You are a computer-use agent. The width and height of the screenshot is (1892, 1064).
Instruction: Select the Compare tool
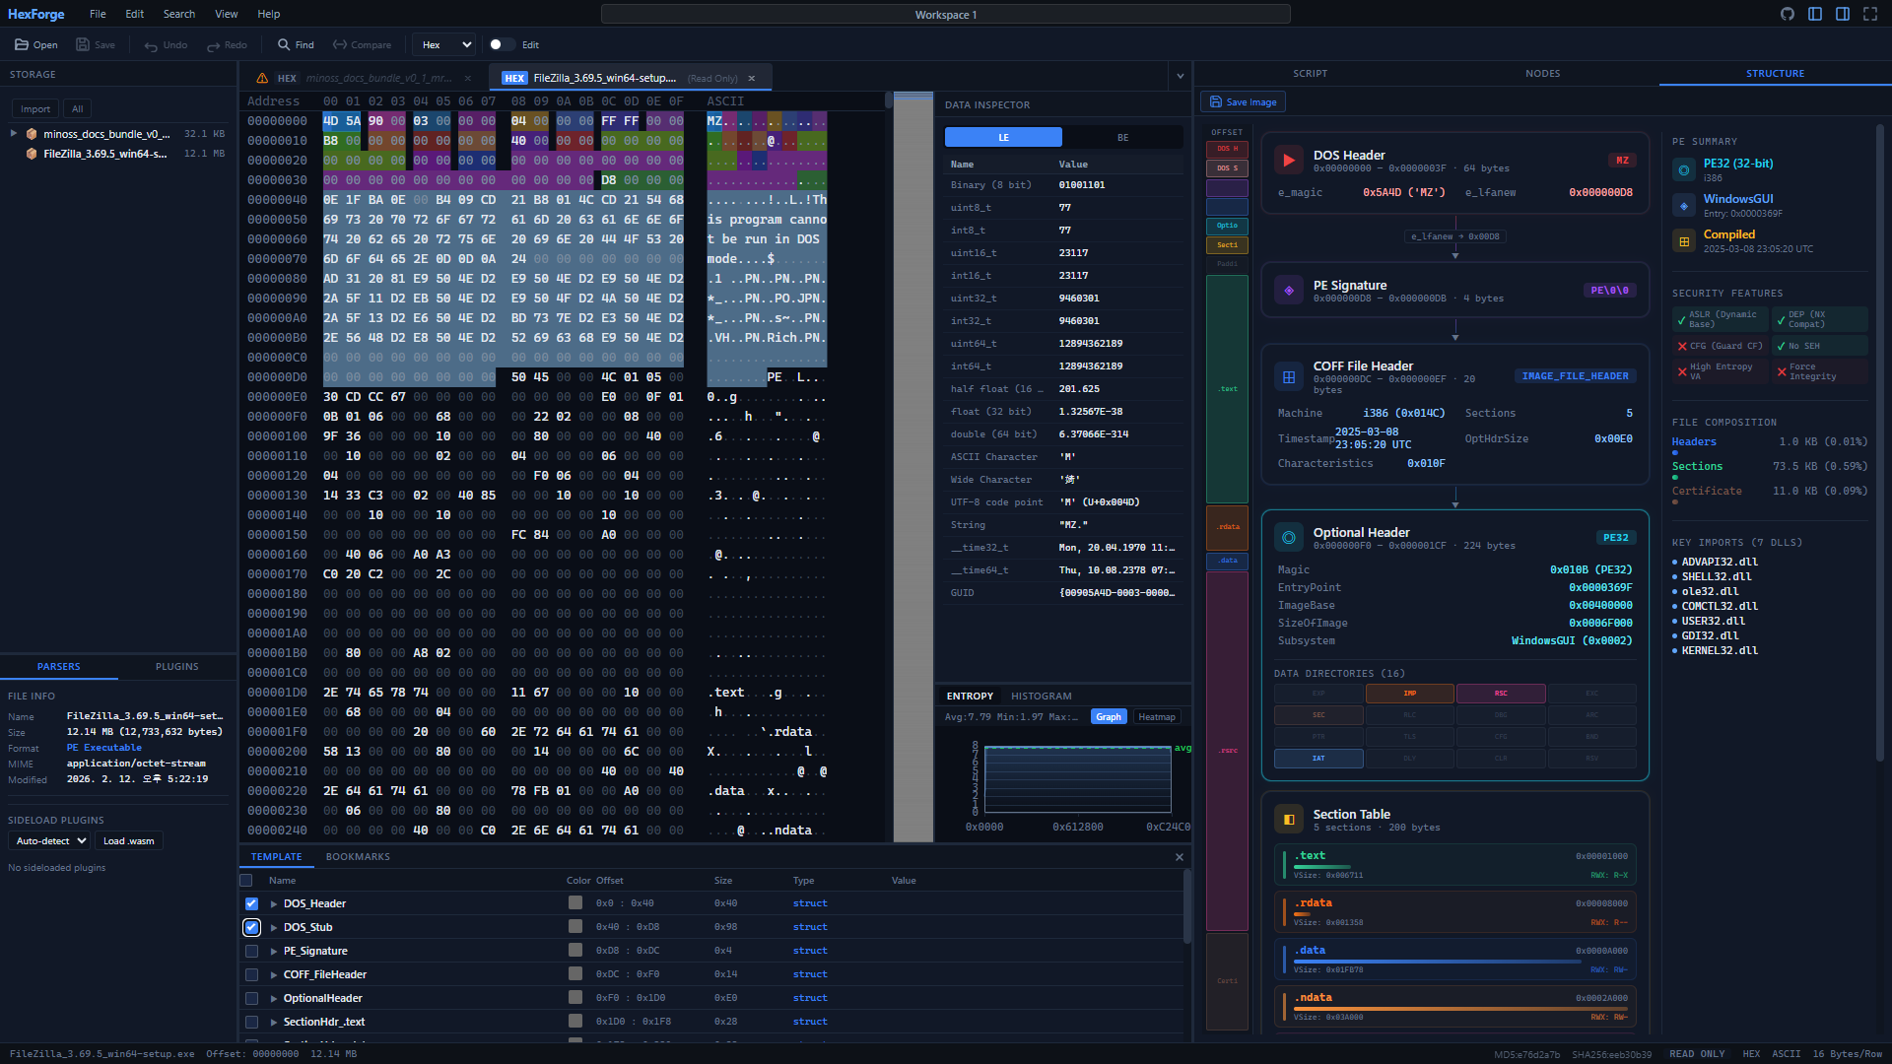pyautogui.click(x=362, y=44)
